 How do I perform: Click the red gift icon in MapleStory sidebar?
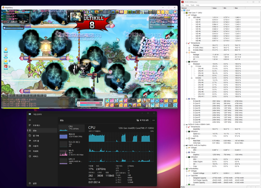click(x=6, y=67)
